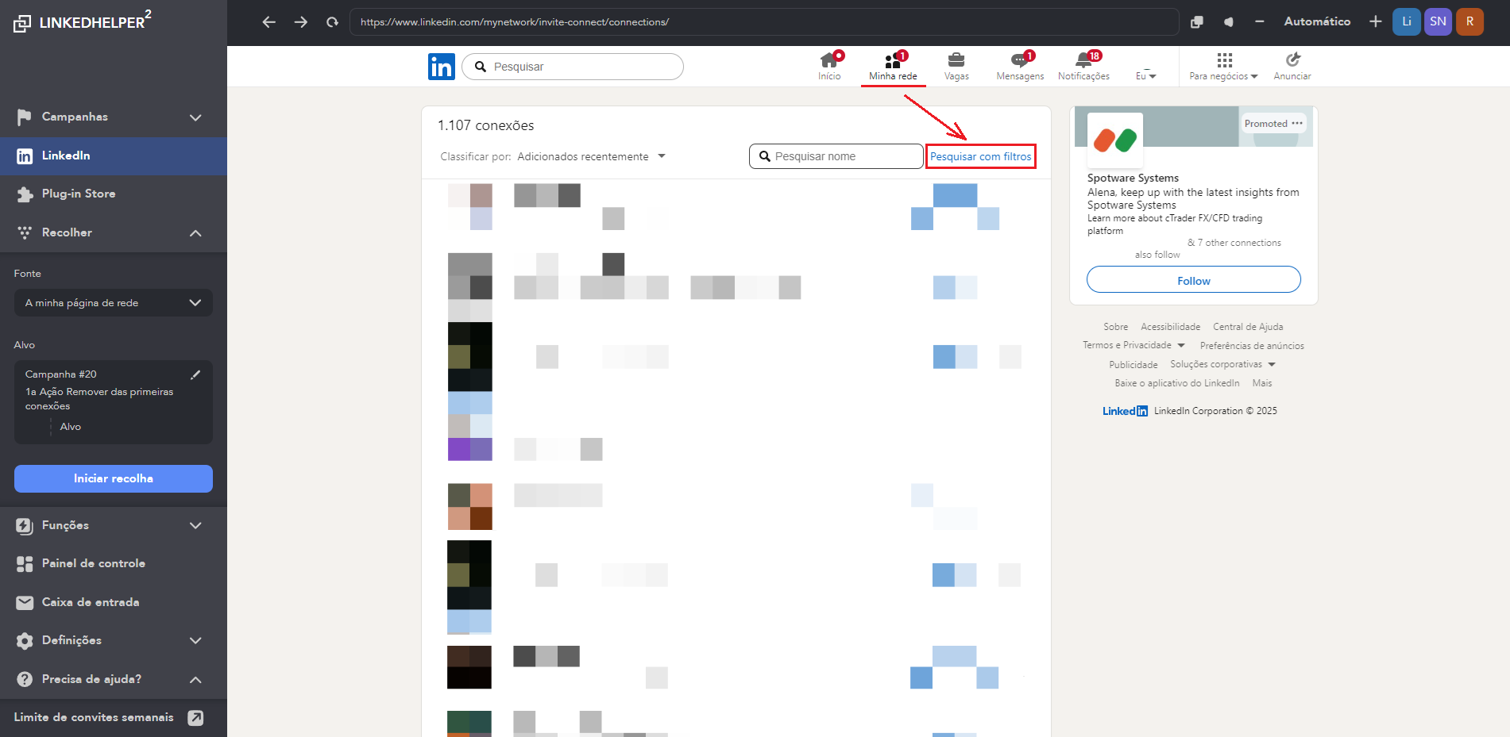Select Plug-in Store in sidebar
This screenshot has width=1510, height=737.
pyautogui.click(x=79, y=194)
